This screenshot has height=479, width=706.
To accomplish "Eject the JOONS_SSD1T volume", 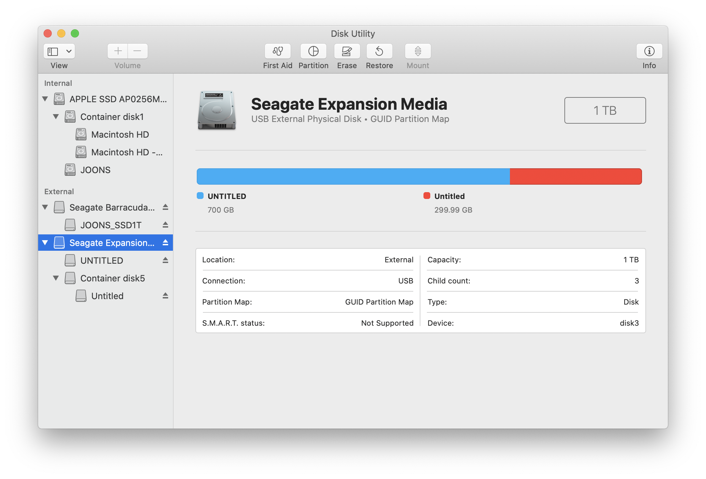I will coord(165,225).
